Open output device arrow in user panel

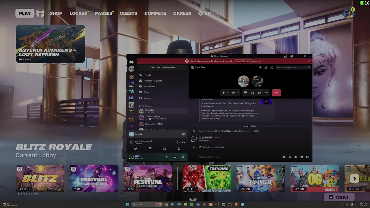pos(179,157)
